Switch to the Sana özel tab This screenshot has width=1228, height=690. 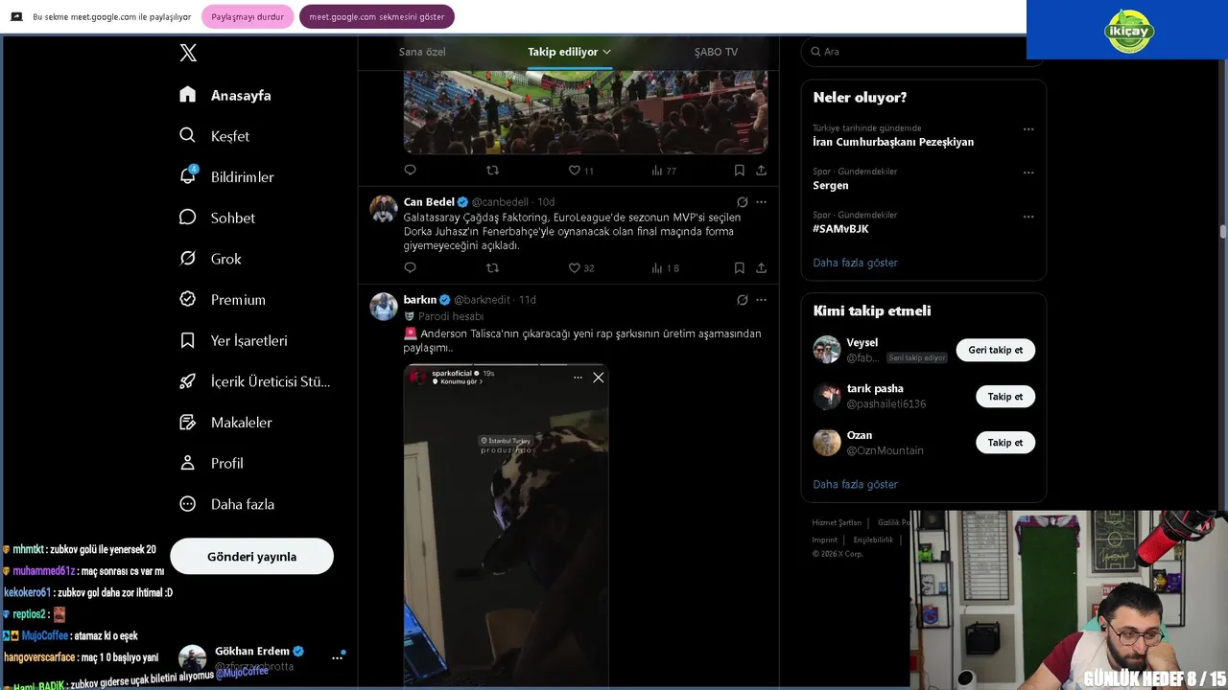(422, 52)
